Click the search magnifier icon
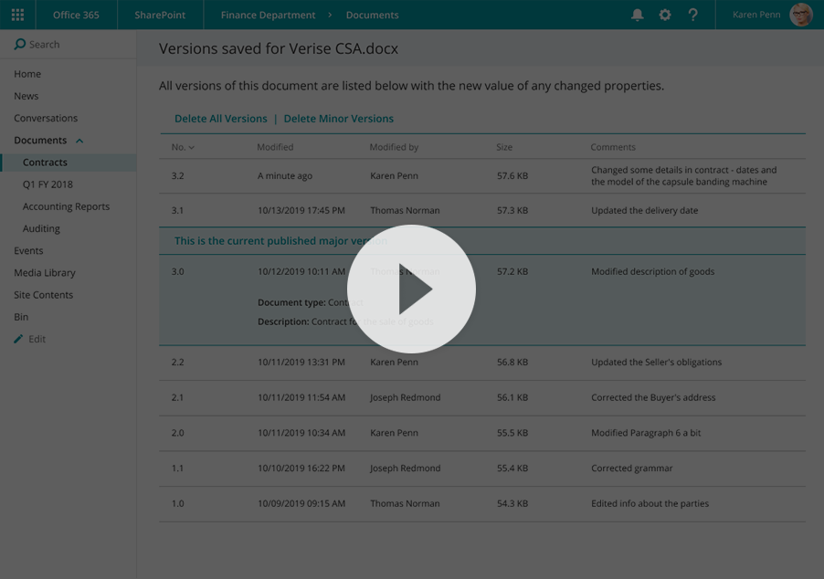 (x=19, y=44)
